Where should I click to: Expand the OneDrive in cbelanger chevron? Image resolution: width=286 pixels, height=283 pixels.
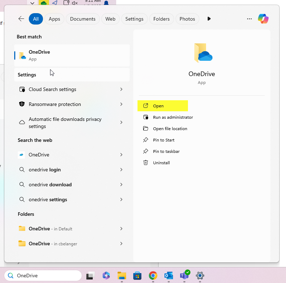tap(121, 244)
